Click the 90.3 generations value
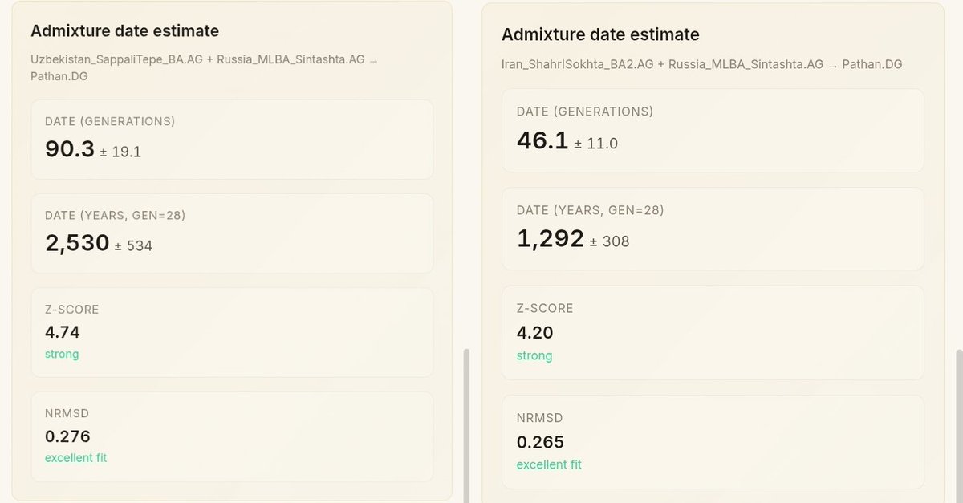This screenshot has height=503, width=963. (70, 149)
